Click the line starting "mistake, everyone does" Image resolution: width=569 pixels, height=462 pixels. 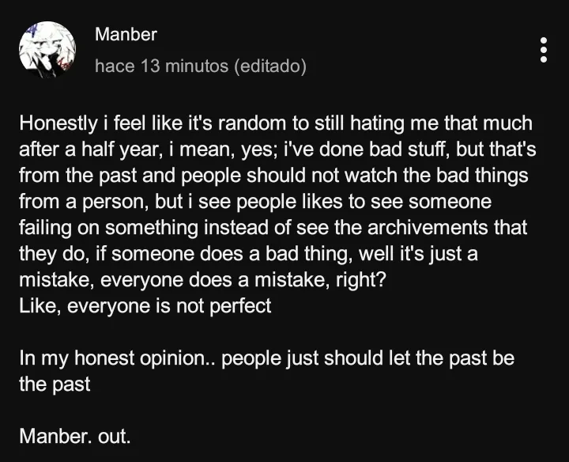click(202, 280)
